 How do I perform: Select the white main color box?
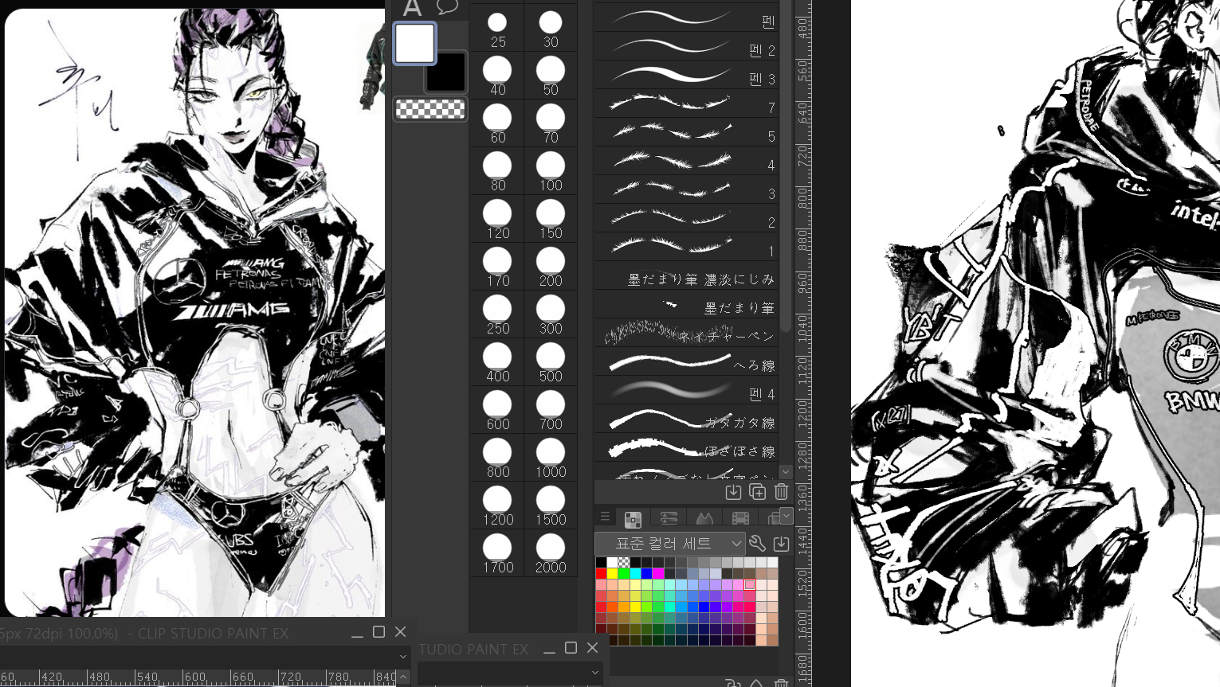click(415, 43)
